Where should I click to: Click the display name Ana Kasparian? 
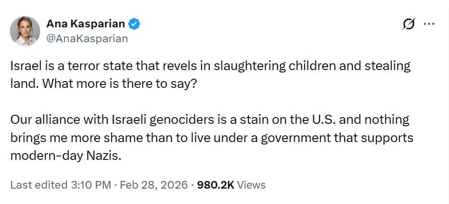[86, 24]
